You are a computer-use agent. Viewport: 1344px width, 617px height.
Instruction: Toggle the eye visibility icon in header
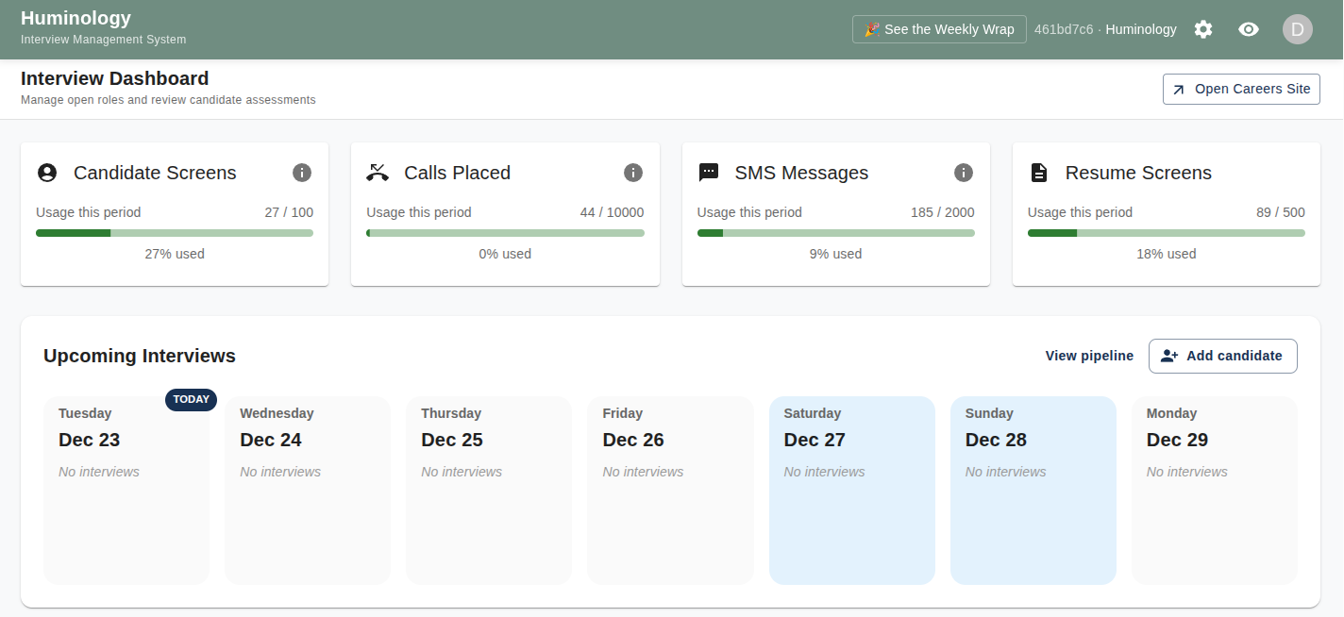pyautogui.click(x=1248, y=29)
